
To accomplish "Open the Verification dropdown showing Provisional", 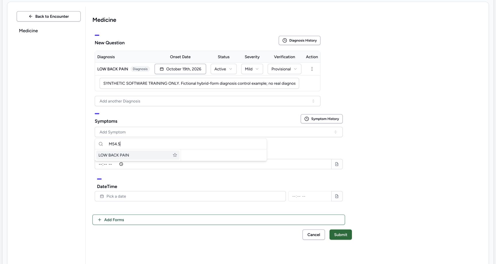I will 284,69.
